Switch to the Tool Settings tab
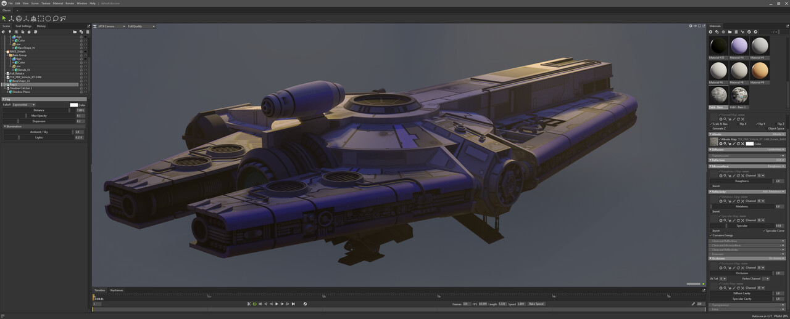The image size is (790, 319). click(x=23, y=26)
